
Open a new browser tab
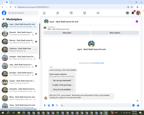point(11,2)
